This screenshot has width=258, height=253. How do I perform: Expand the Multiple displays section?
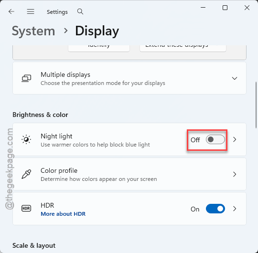[235, 78]
